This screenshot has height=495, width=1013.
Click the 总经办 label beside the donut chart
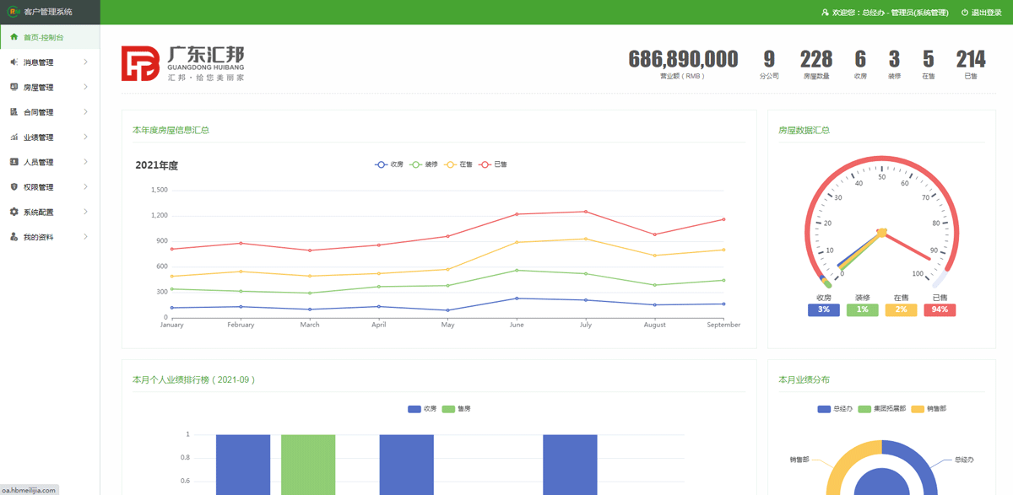tap(964, 460)
